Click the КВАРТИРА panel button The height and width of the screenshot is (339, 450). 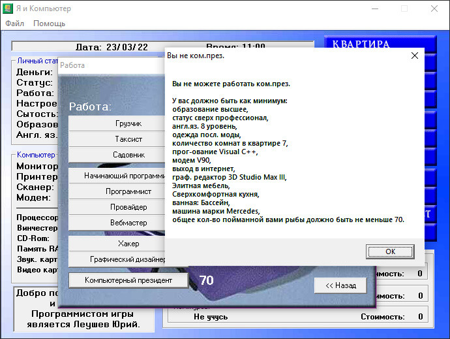click(x=380, y=43)
